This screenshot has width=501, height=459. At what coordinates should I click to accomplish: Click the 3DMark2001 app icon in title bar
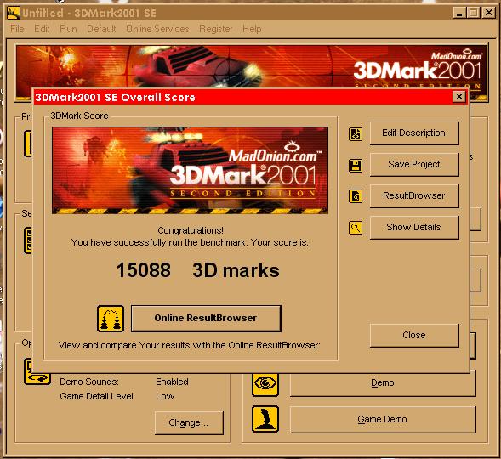14,13
